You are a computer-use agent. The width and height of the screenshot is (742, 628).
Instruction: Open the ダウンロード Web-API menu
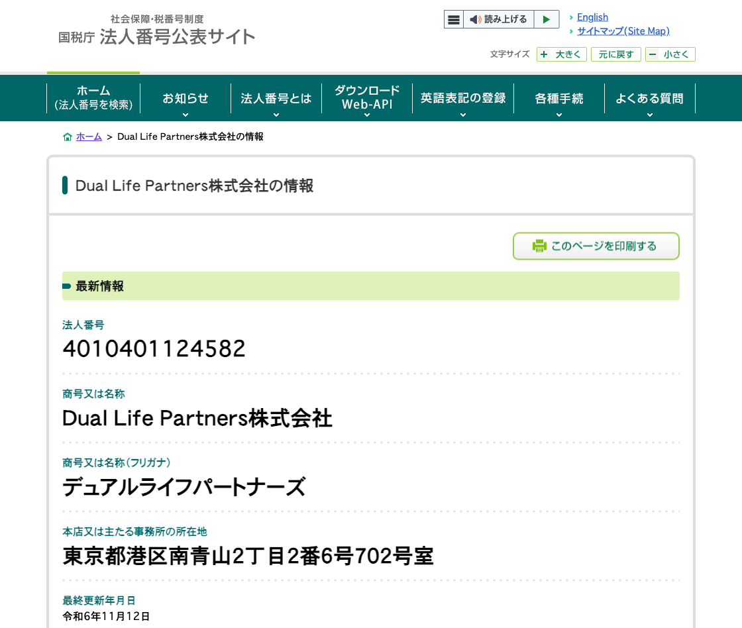tap(367, 97)
